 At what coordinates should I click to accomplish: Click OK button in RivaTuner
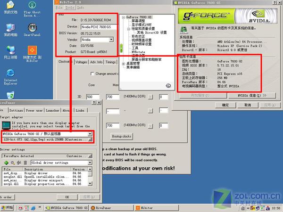click(x=67, y=197)
